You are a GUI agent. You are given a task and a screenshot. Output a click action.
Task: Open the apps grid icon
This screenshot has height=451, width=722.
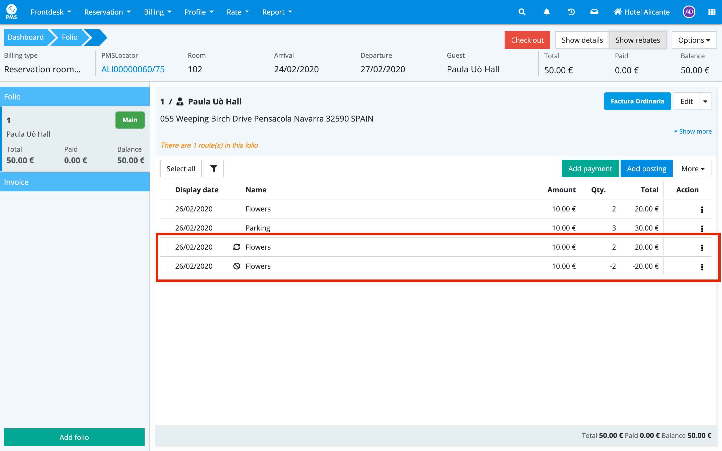pos(711,12)
